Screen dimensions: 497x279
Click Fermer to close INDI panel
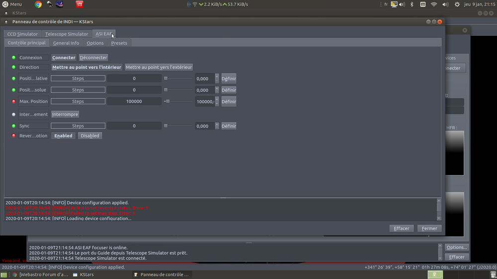[429, 228]
